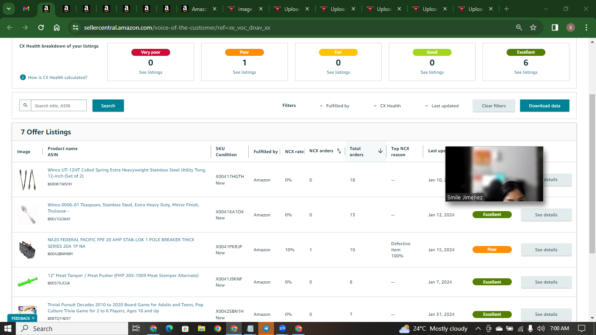Close the 'image' tab
596x335 pixels.
261,9
